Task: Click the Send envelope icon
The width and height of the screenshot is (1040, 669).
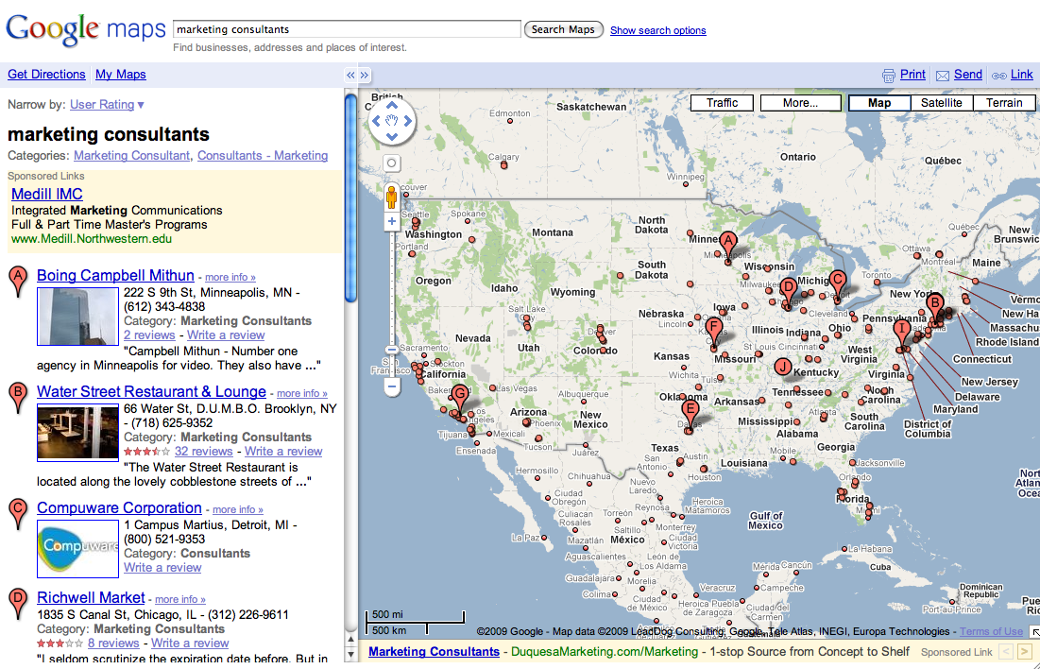Action: (942, 76)
